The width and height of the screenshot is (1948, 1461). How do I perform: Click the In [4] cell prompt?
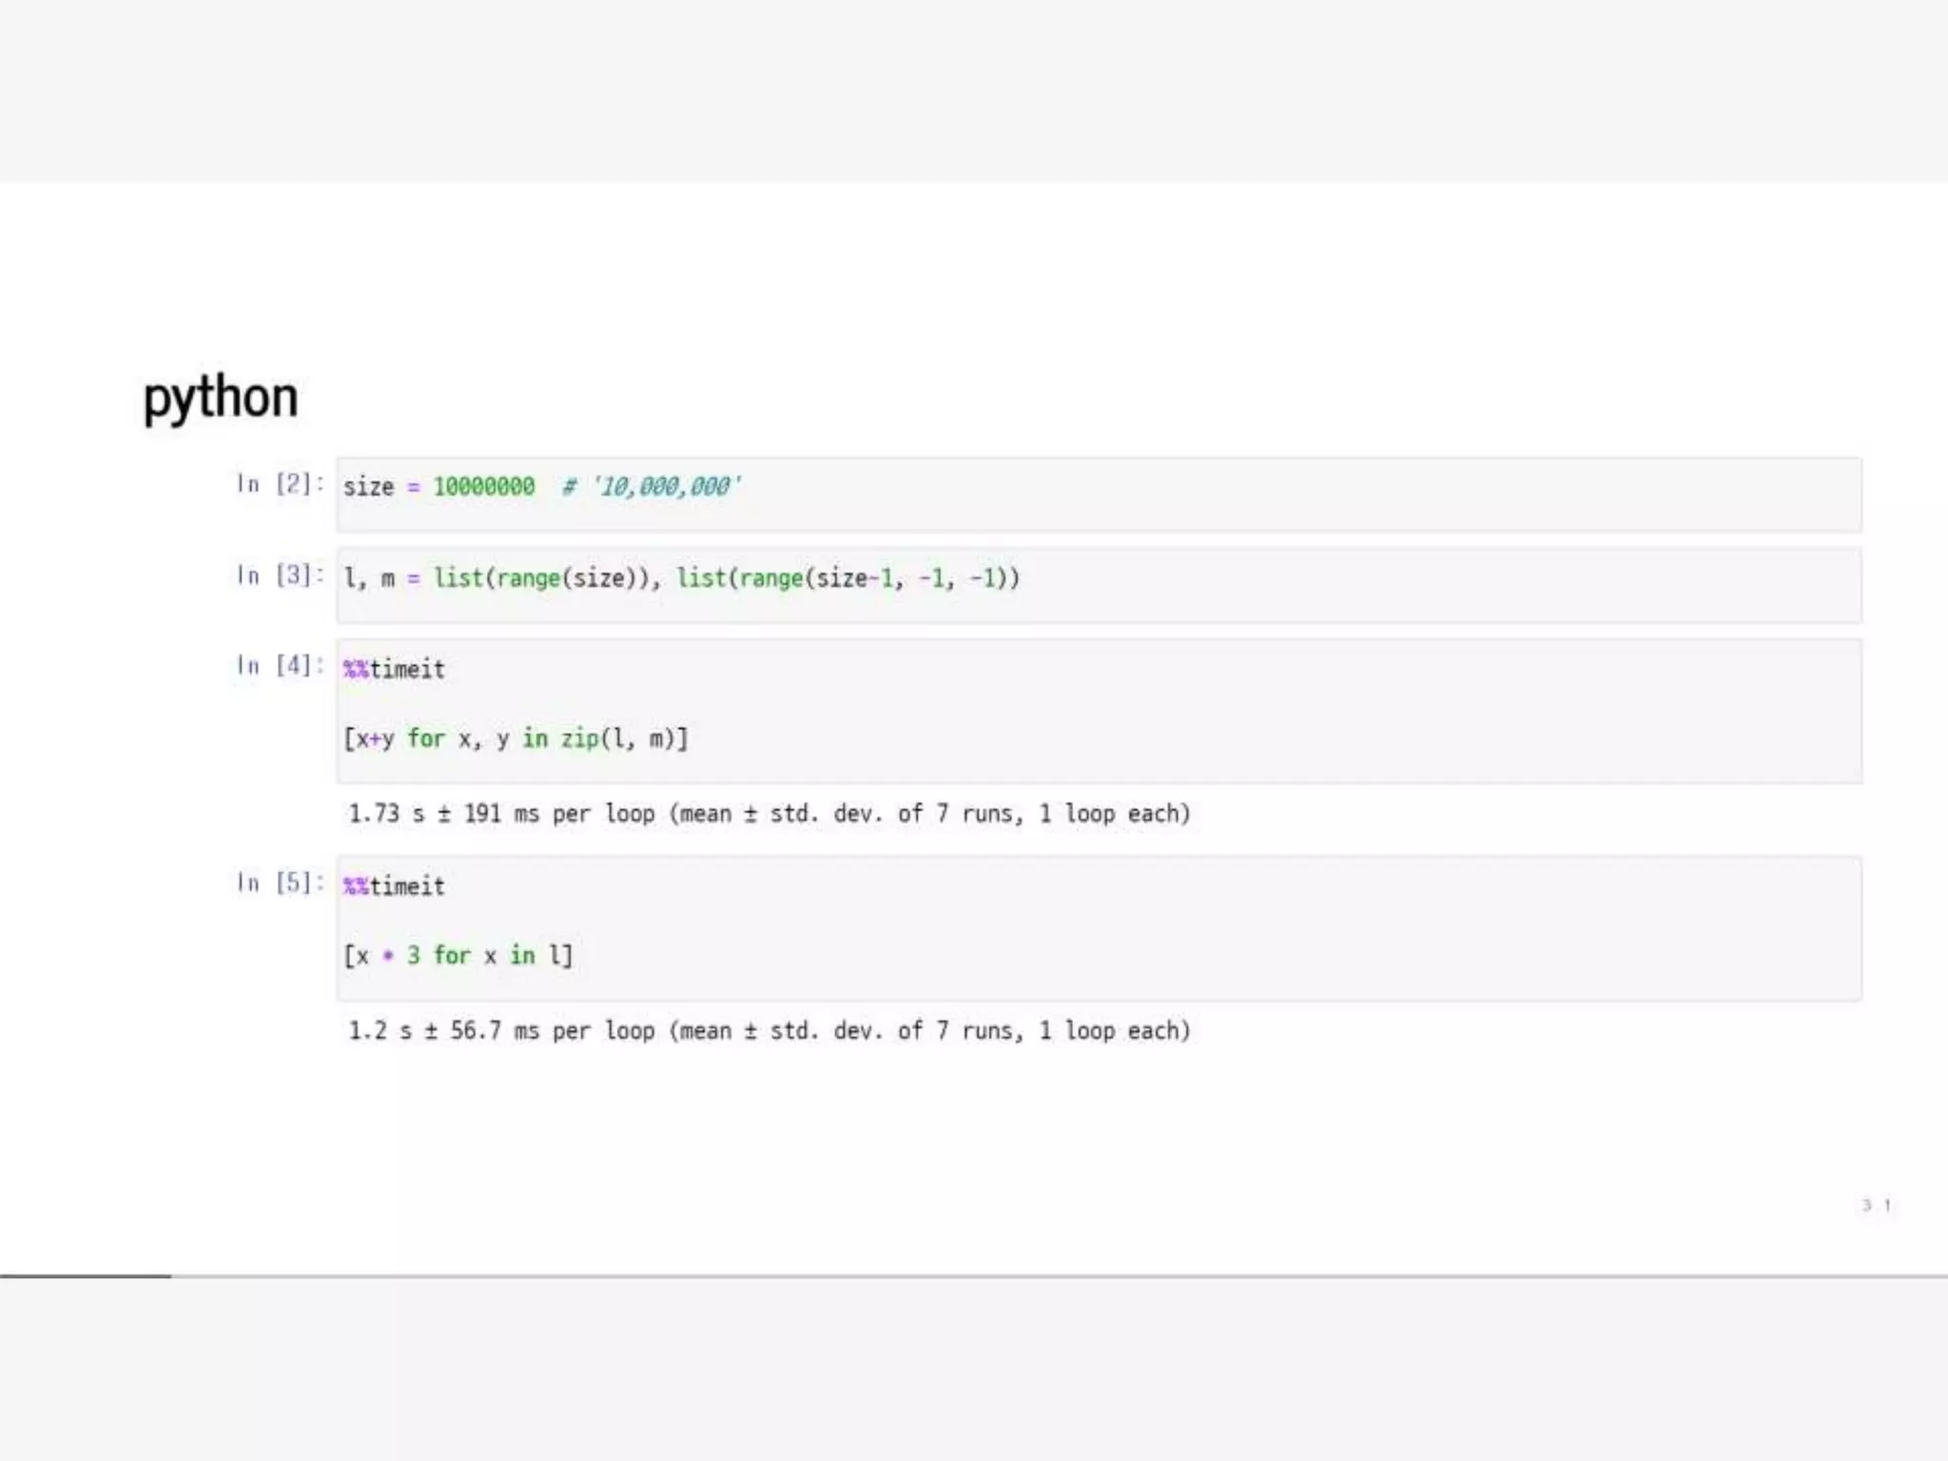tap(280, 666)
